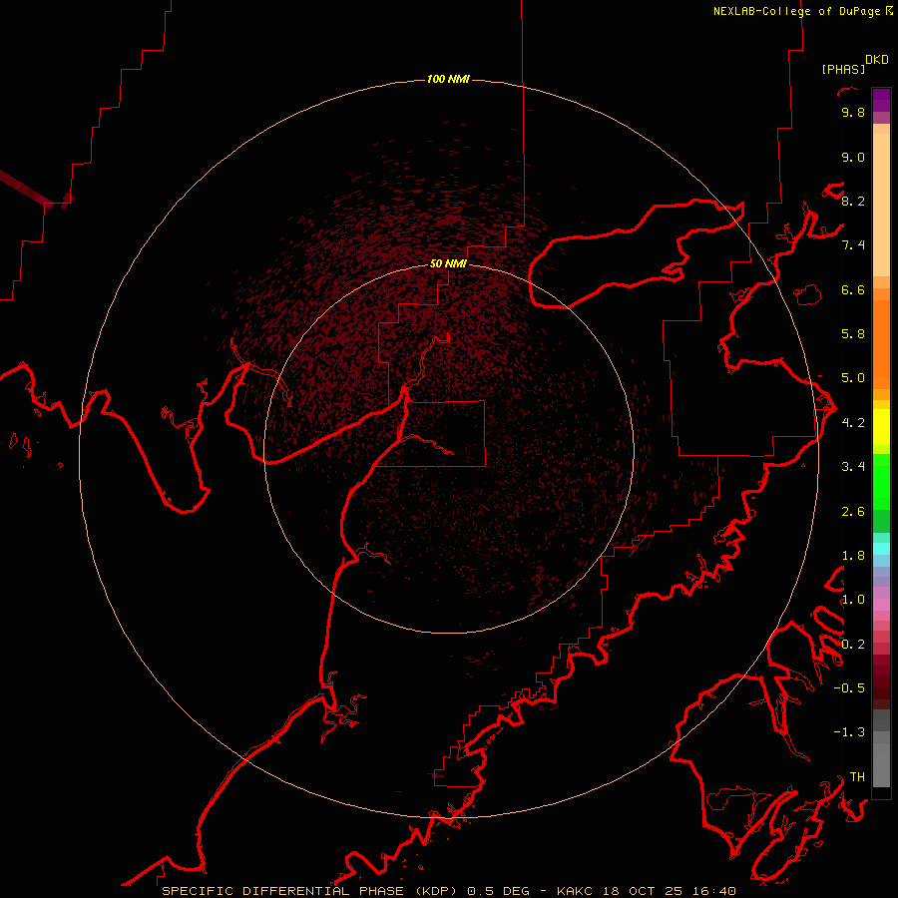Click the 9.0 scale value

(853, 157)
